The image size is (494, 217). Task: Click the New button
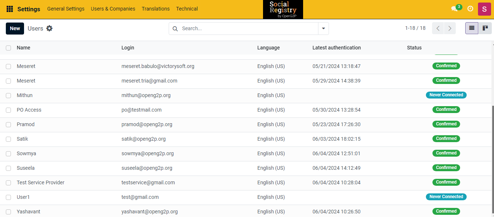[15, 28]
